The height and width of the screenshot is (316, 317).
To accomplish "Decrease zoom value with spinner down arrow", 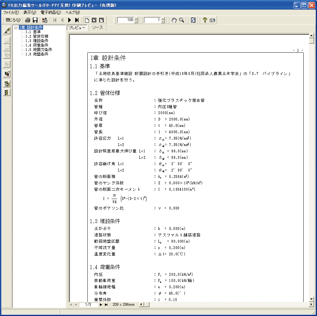I will (x=136, y=22).
